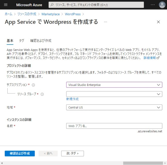
Task: Close the WordPress creation blade
Action: (x=158, y=22)
